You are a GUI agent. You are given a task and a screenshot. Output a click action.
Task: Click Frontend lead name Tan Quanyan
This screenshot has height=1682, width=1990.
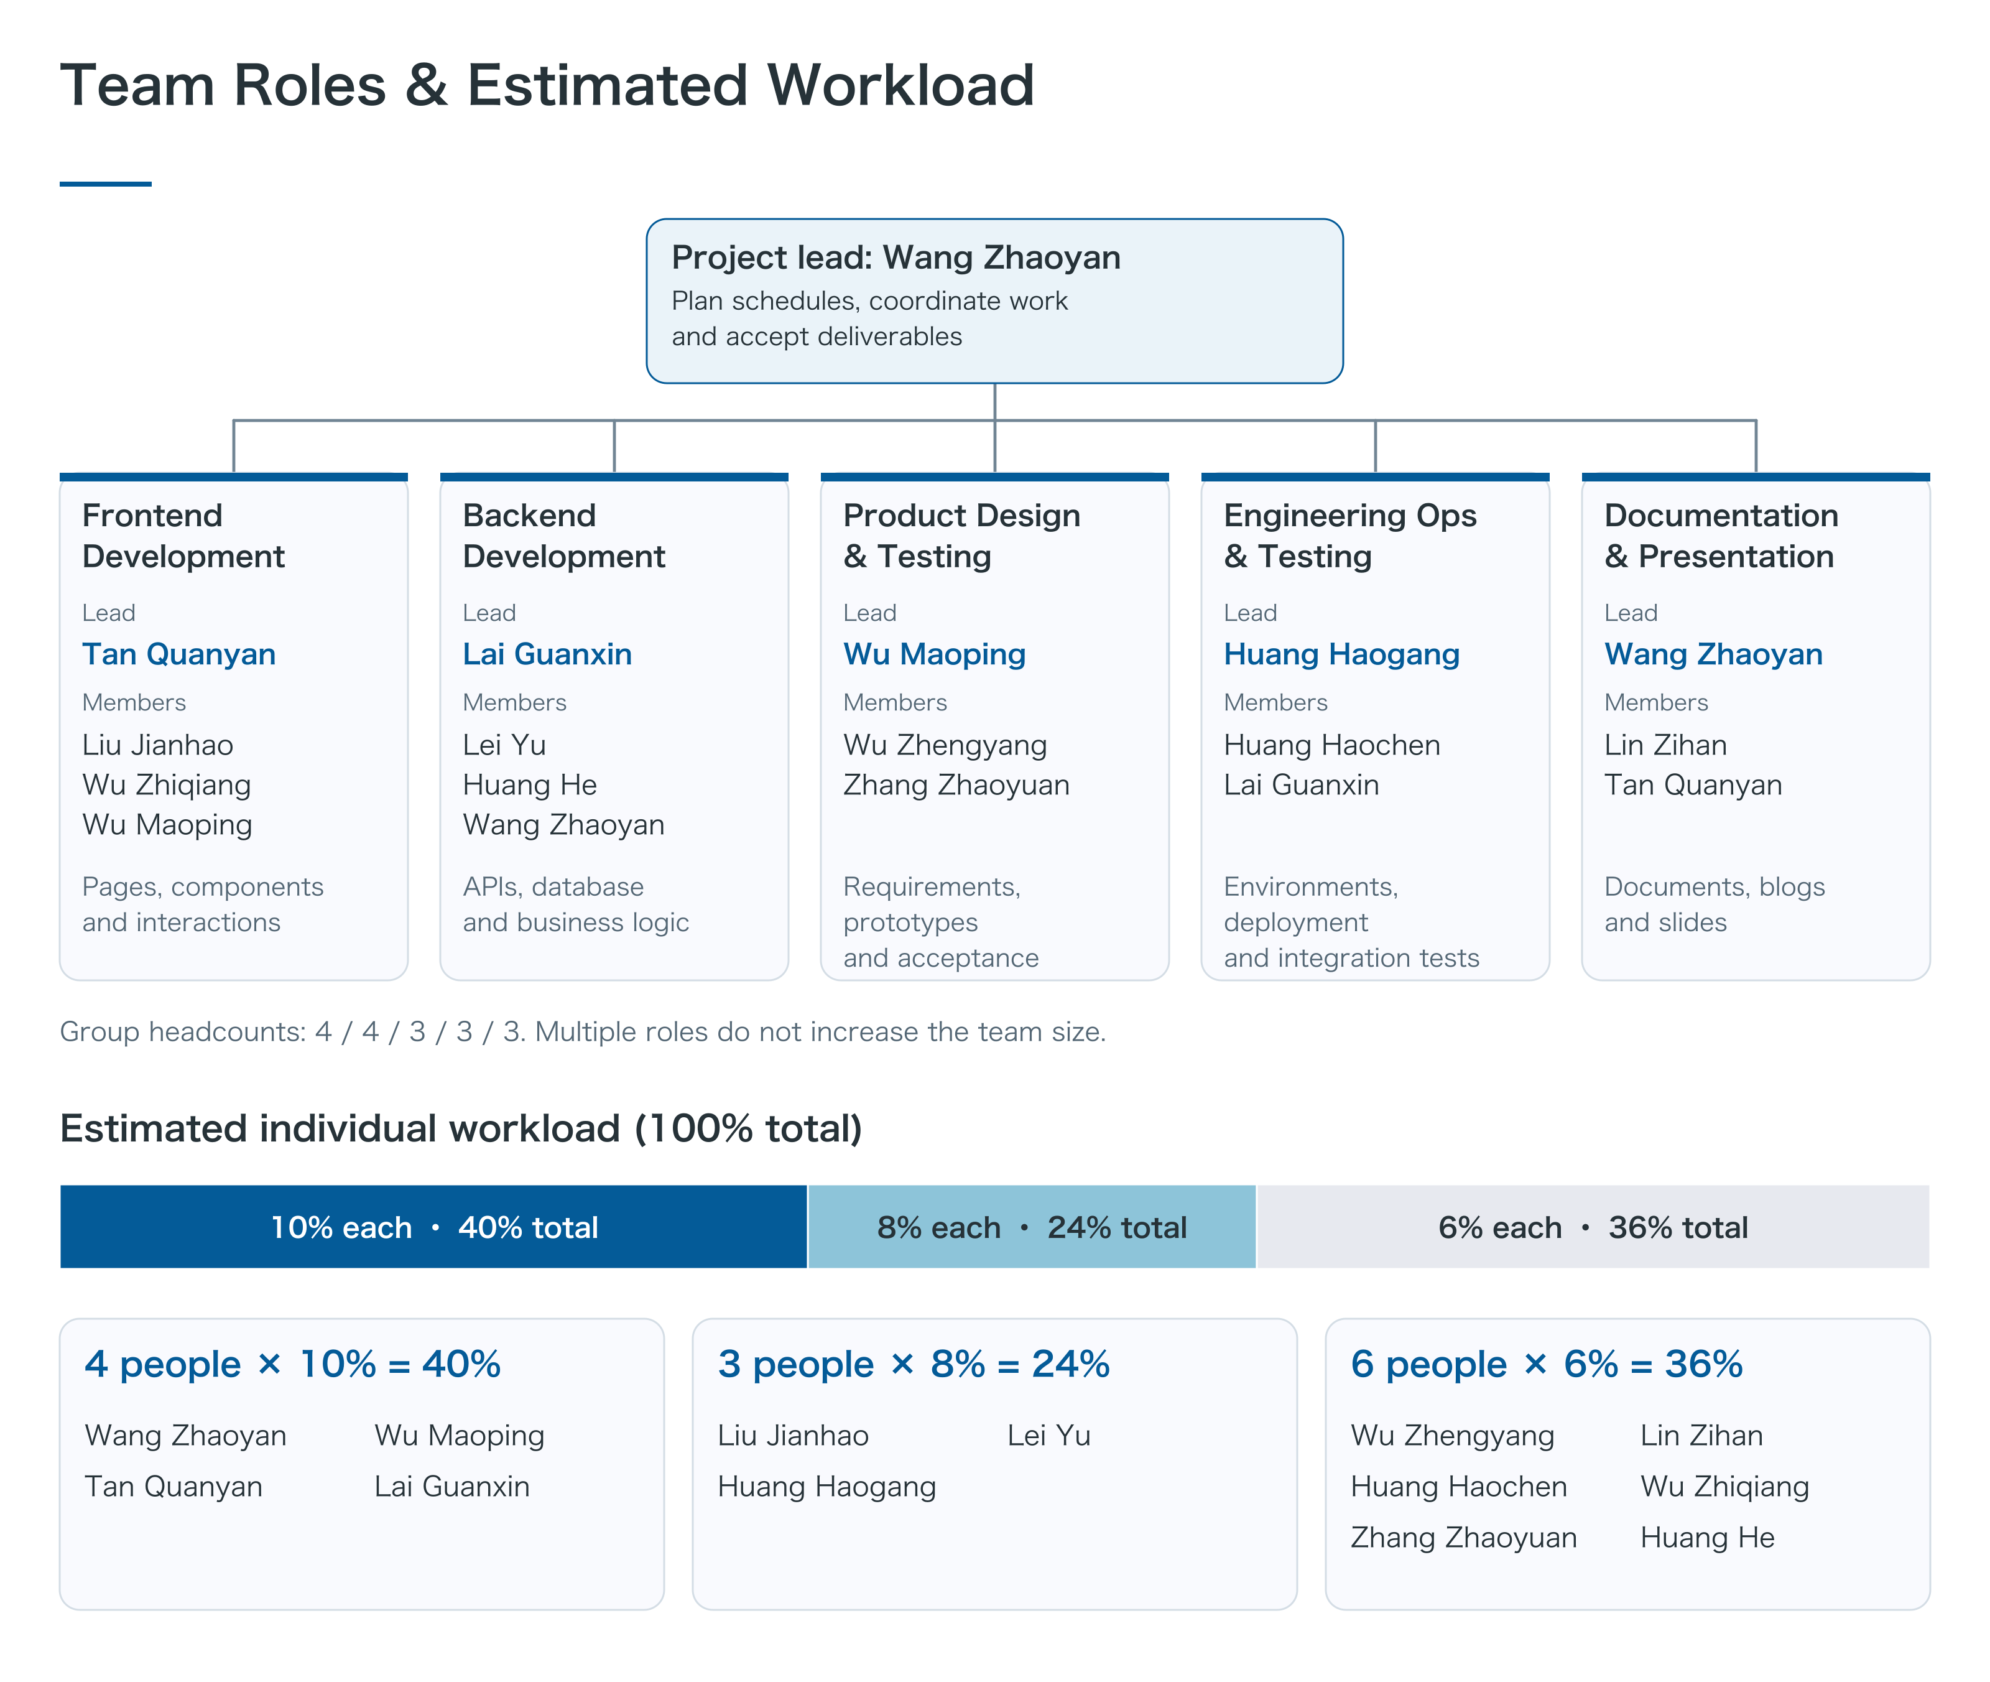179,654
